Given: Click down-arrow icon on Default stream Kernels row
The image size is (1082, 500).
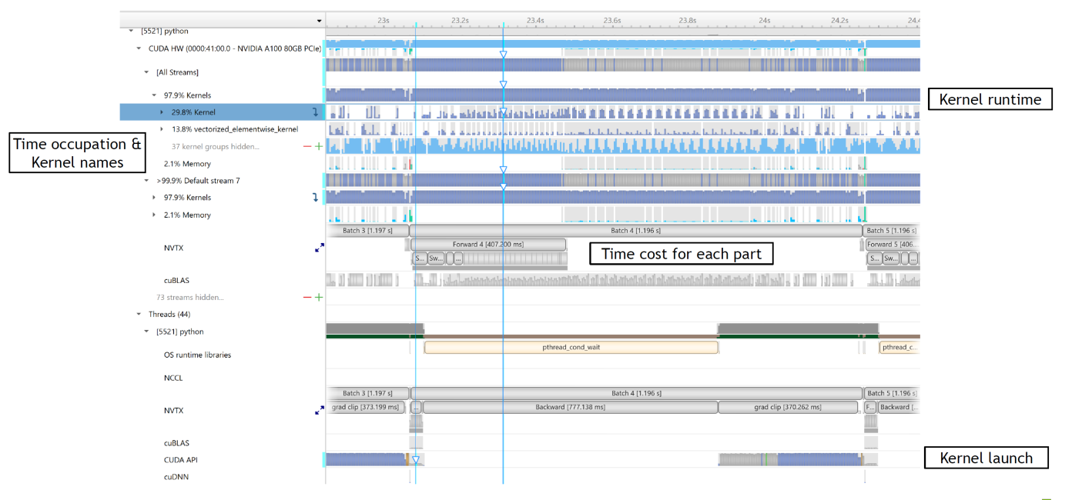Looking at the screenshot, I should (x=315, y=198).
